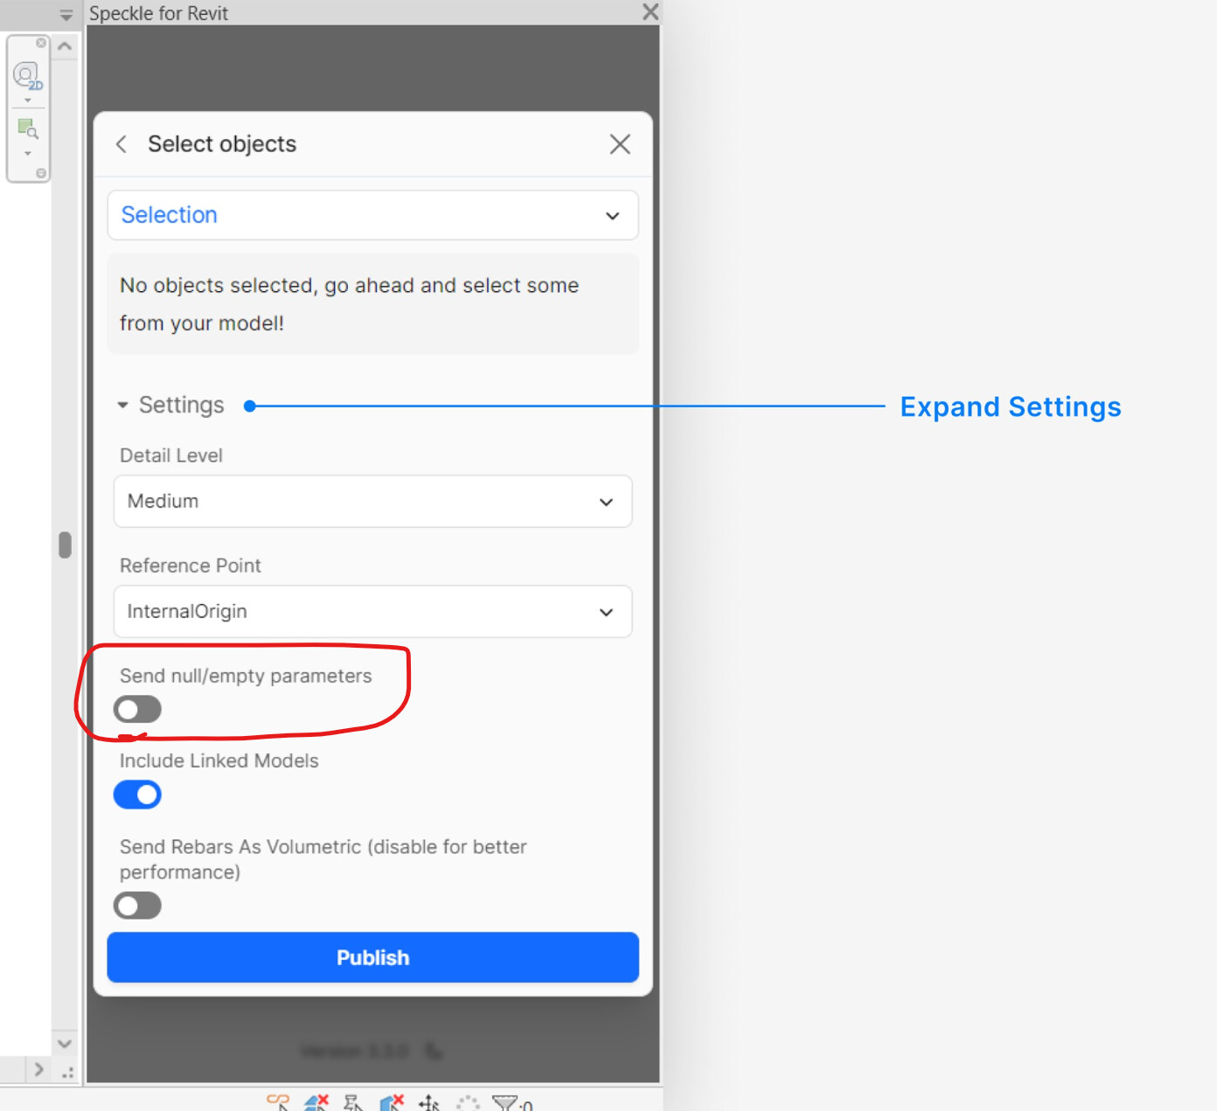
Task: Disable Include Linked Models toggle
Action: tap(137, 795)
